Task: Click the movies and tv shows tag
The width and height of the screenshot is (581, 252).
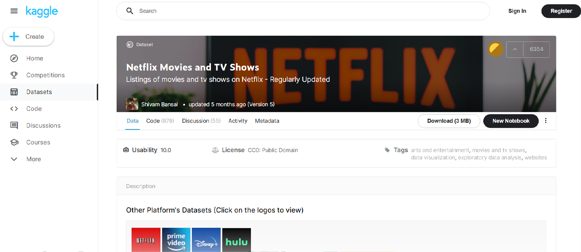Action: [499, 150]
